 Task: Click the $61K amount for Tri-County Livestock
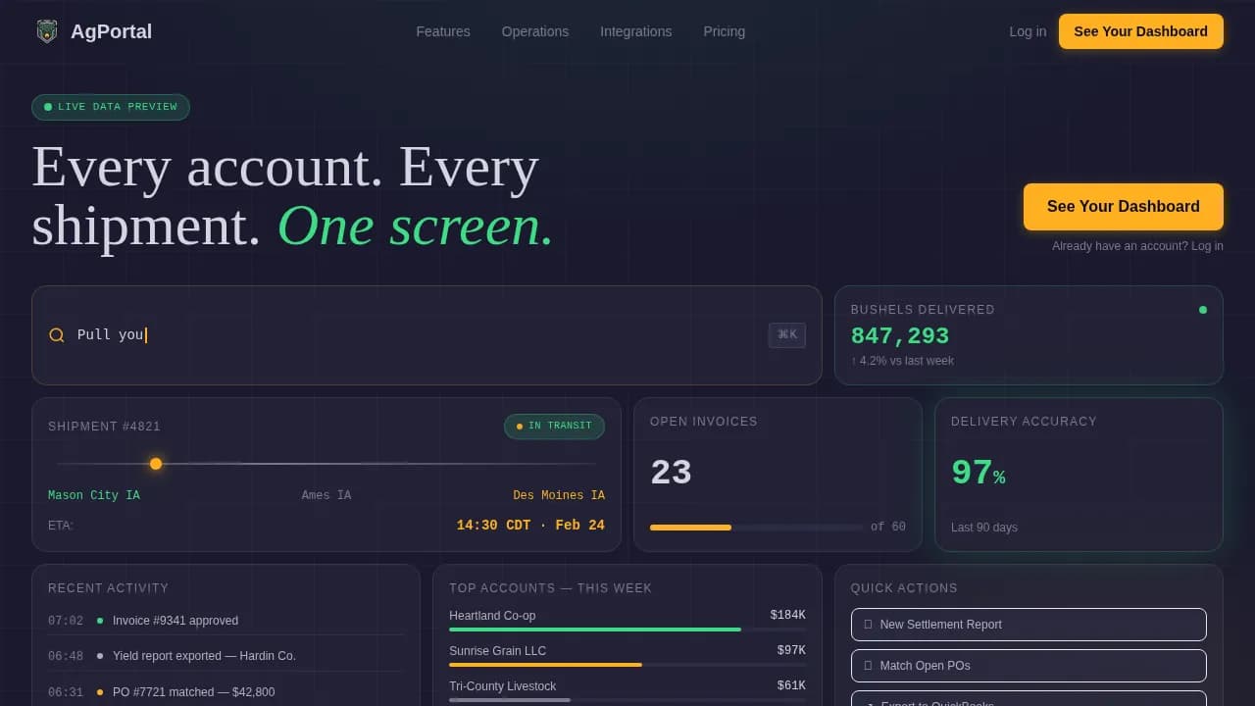(x=792, y=686)
